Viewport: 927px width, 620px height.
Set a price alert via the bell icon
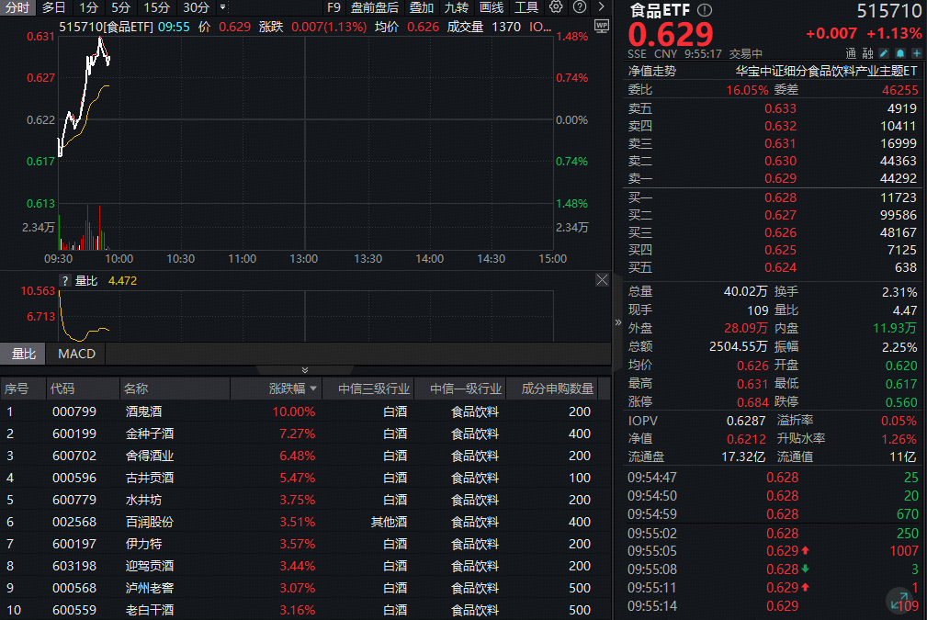pyautogui.click(x=899, y=53)
